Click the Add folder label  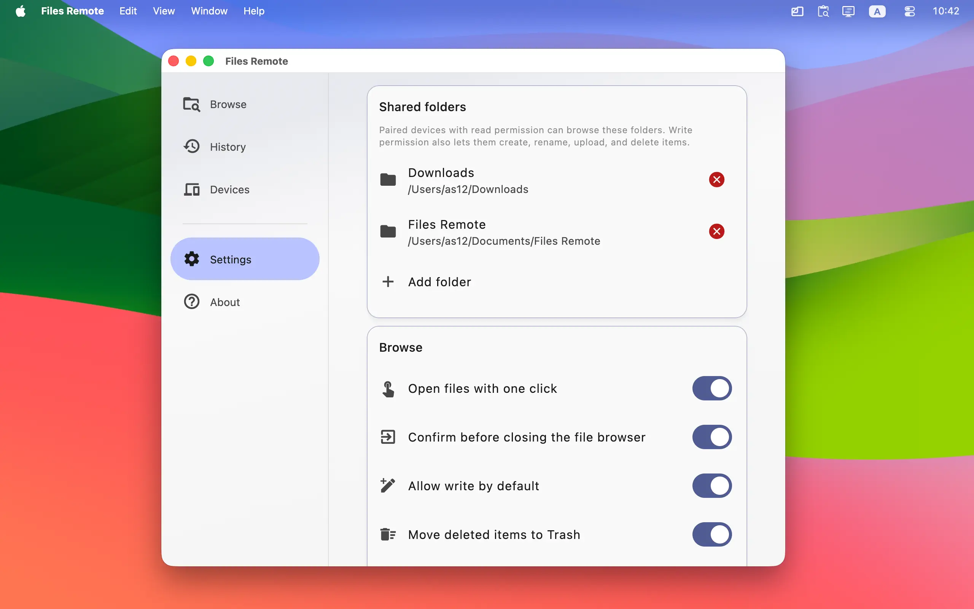point(439,282)
